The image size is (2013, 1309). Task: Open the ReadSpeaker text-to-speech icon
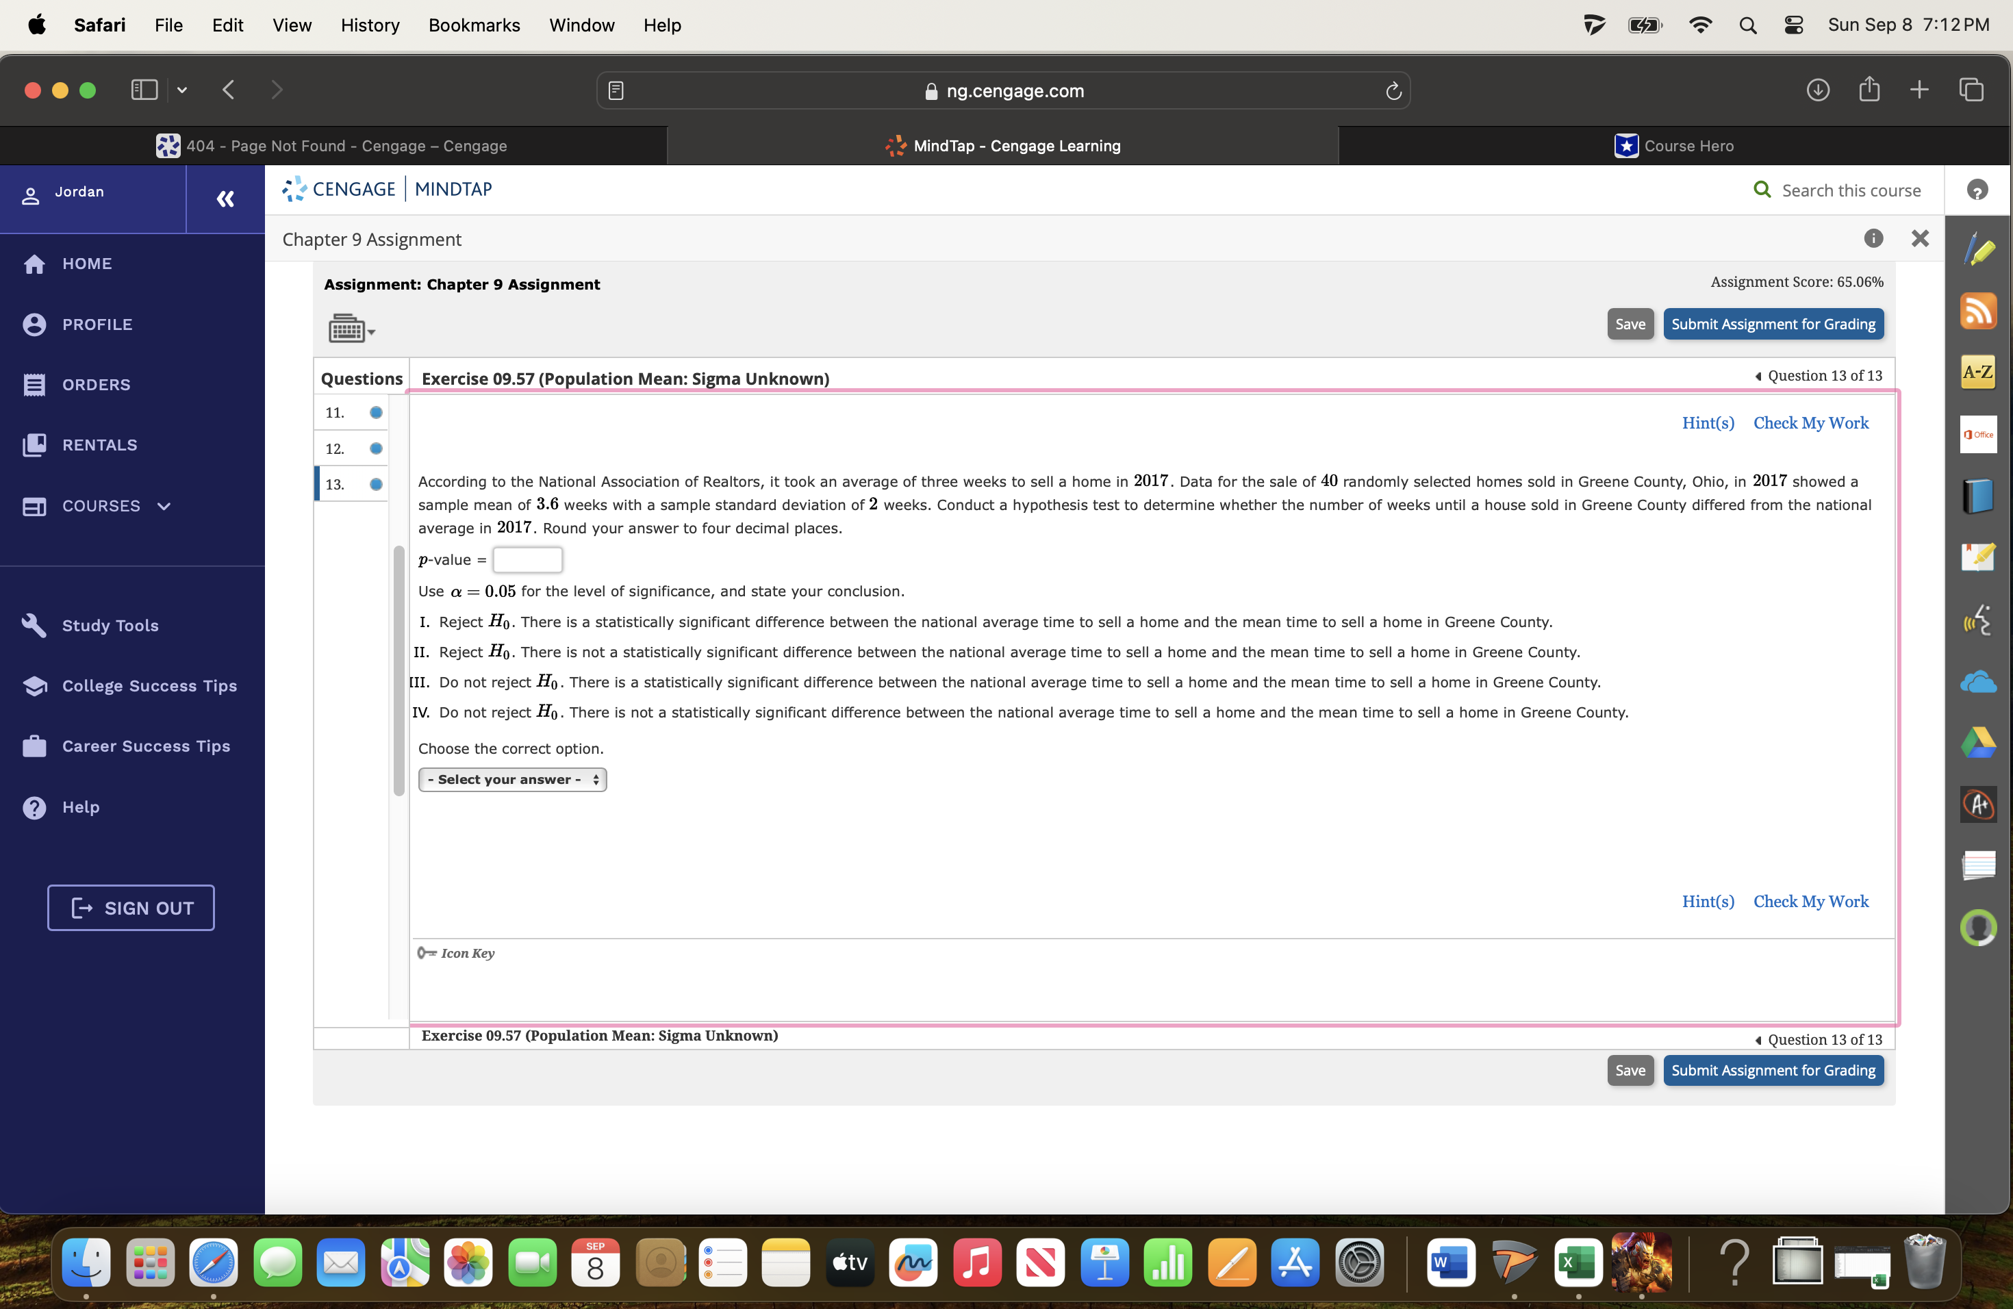pos(1979,622)
